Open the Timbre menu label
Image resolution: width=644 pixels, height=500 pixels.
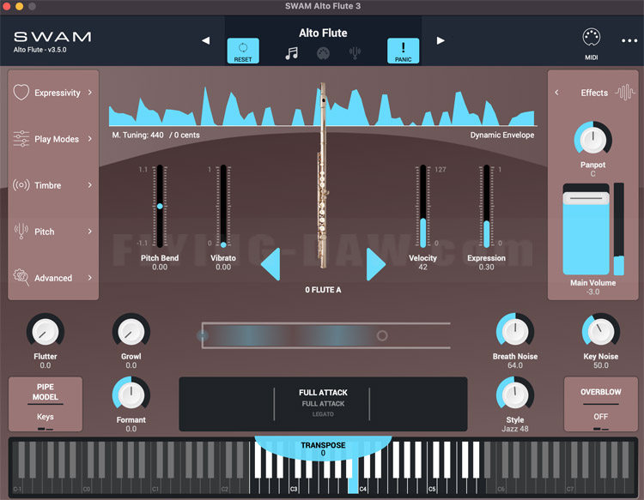click(47, 185)
